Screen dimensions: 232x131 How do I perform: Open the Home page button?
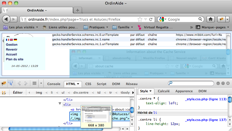(x=211, y=19)
